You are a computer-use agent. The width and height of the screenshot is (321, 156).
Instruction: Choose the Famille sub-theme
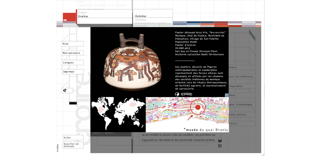tap(141, 20)
